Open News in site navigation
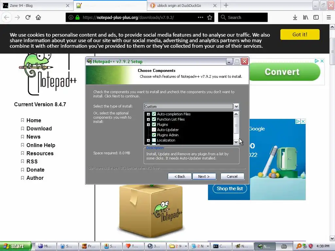The width and height of the screenshot is (335, 251). click(x=33, y=137)
